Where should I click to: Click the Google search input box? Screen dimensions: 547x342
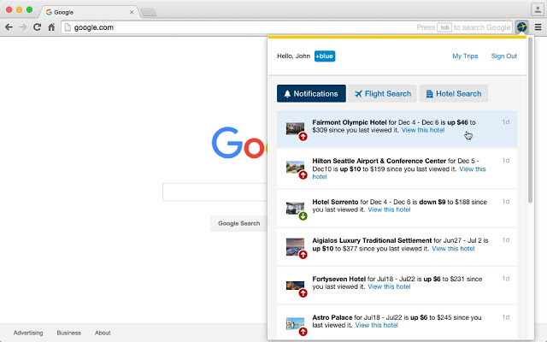coord(215,192)
